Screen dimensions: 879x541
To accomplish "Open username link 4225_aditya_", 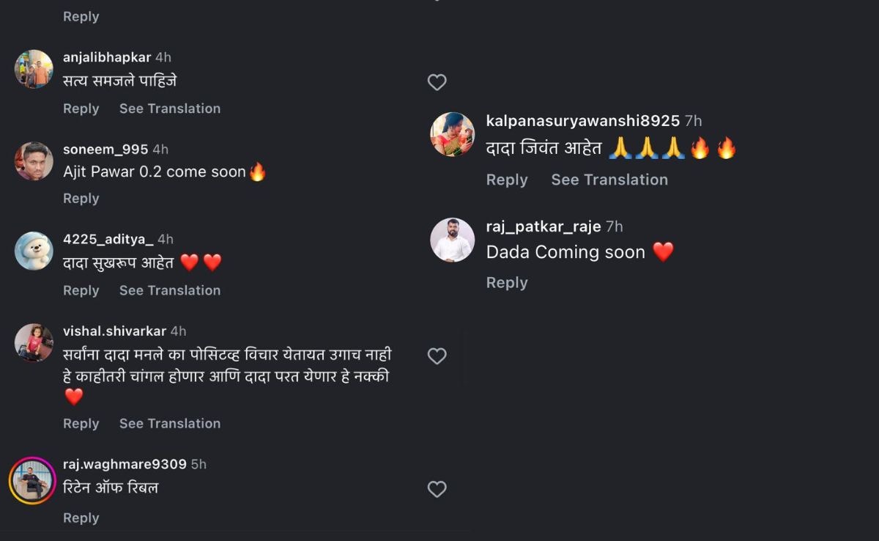I will click(x=108, y=239).
